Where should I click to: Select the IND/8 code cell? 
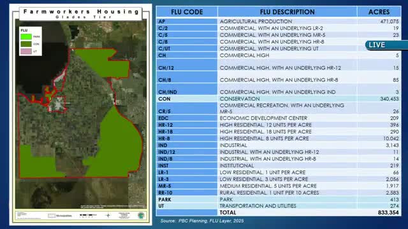pyautogui.click(x=187, y=158)
